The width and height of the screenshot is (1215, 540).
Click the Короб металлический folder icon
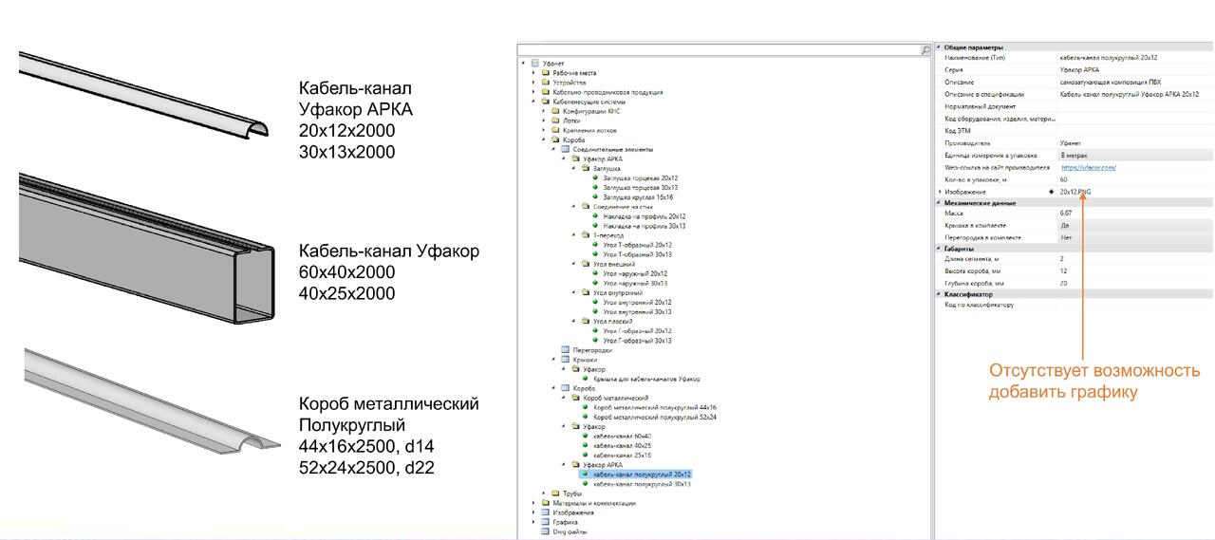click(575, 398)
